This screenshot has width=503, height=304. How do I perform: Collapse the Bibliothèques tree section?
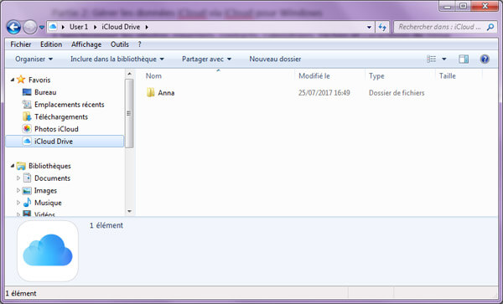click(x=13, y=166)
